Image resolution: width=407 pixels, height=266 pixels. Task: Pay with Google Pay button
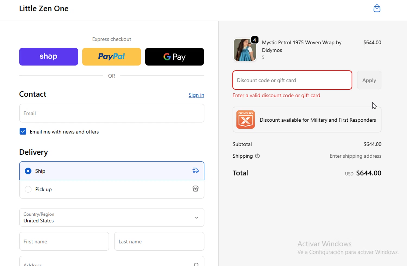point(174,57)
